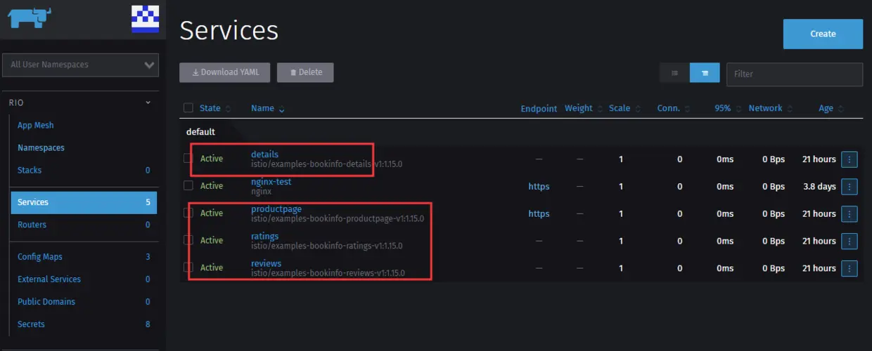Sort by 95% column header

723,108
